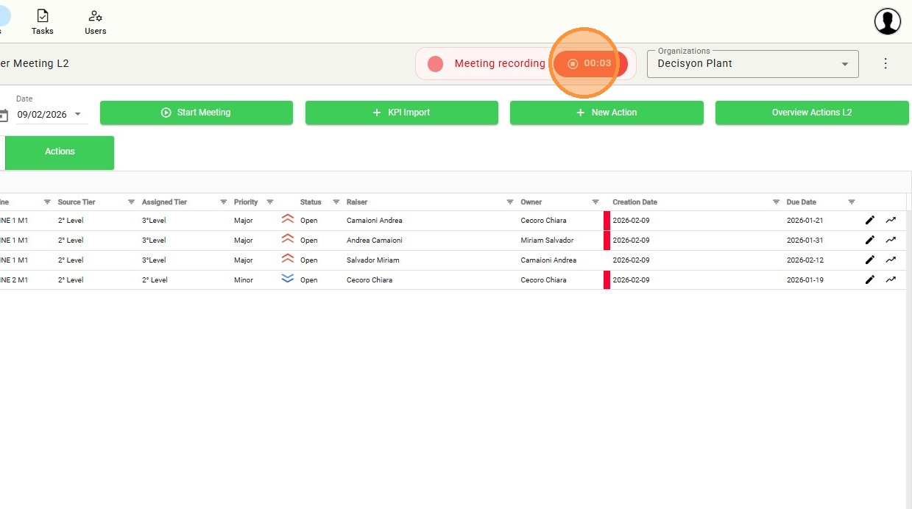Open the three-dot more options menu
Image resolution: width=912 pixels, height=509 pixels.
(x=886, y=63)
